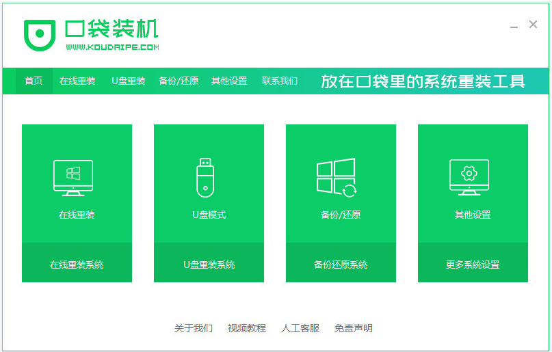
Task: Select the 联系我们 navigation tab
Action: click(280, 81)
